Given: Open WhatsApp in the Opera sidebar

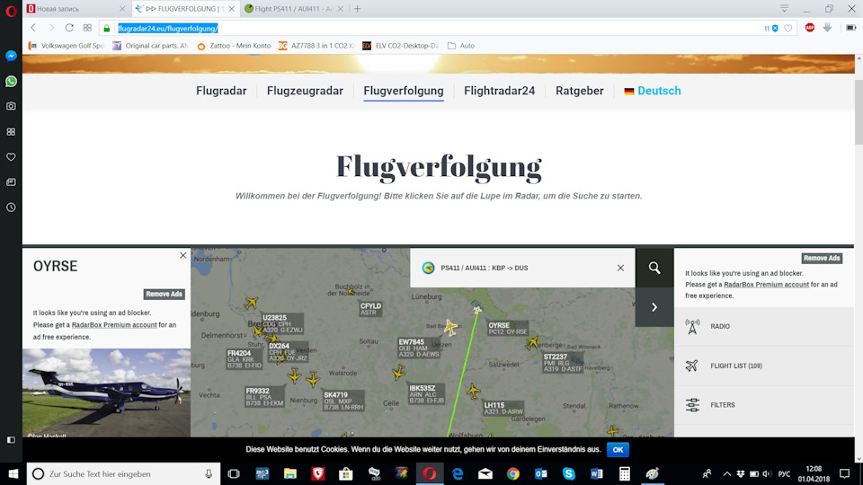Looking at the screenshot, I should click(11, 82).
